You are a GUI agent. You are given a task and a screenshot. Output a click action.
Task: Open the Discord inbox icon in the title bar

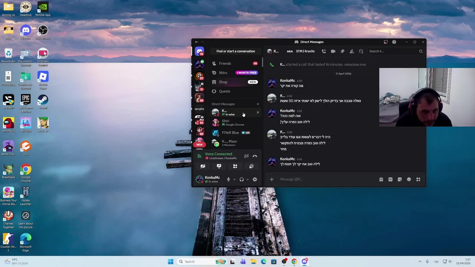click(386, 42)
